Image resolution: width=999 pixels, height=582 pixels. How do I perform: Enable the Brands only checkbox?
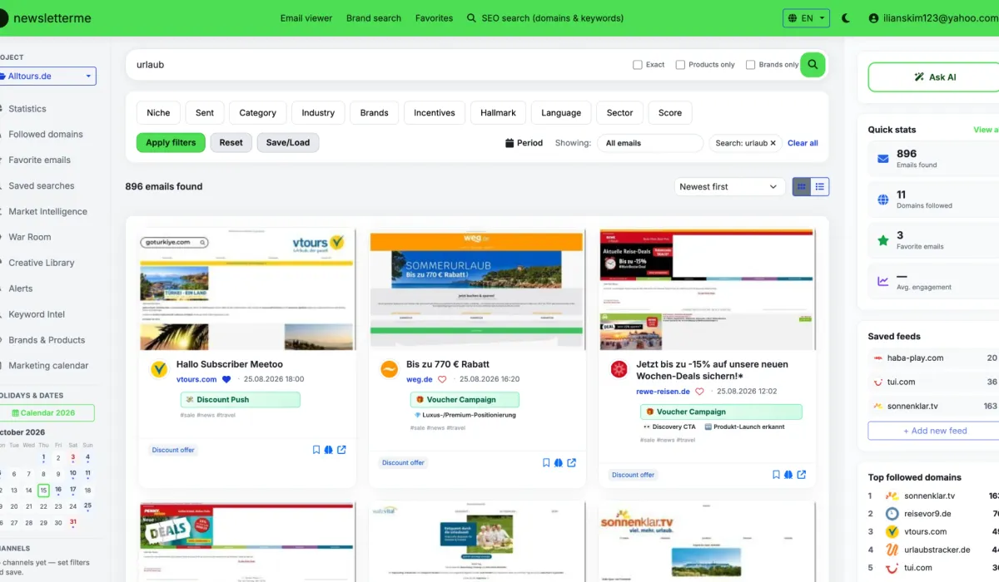(750, 65)
